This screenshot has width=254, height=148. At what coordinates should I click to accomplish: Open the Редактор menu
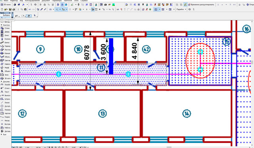click(x=14, y=1)
